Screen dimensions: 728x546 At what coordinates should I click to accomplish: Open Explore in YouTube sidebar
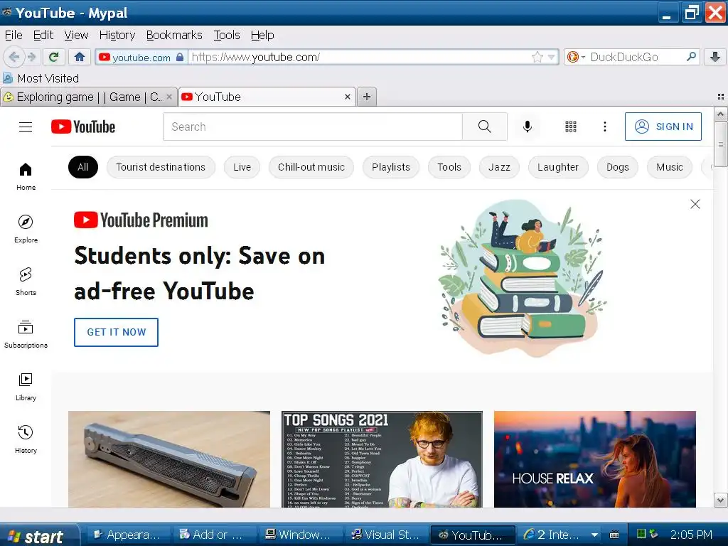(x=26, y=229)
